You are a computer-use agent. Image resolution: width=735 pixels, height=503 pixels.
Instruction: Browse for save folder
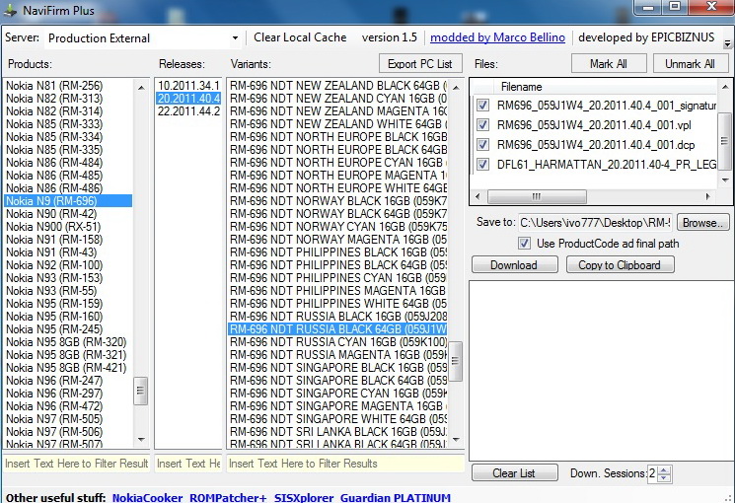coord(702,223)
